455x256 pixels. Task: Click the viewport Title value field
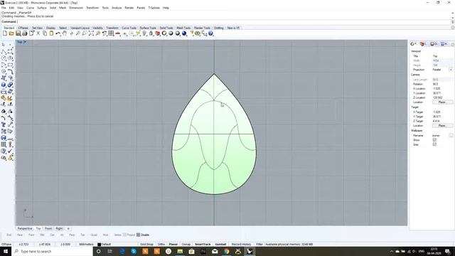(x=442, y=56)
